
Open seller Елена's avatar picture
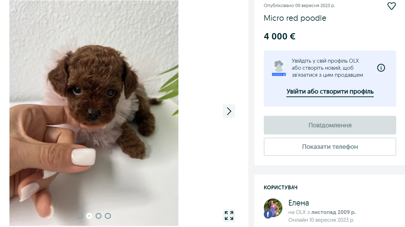click(x=274, y=207)
